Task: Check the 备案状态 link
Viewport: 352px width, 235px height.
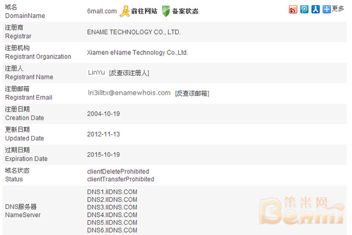Action: pyautogui.click(x=185, y=11)
